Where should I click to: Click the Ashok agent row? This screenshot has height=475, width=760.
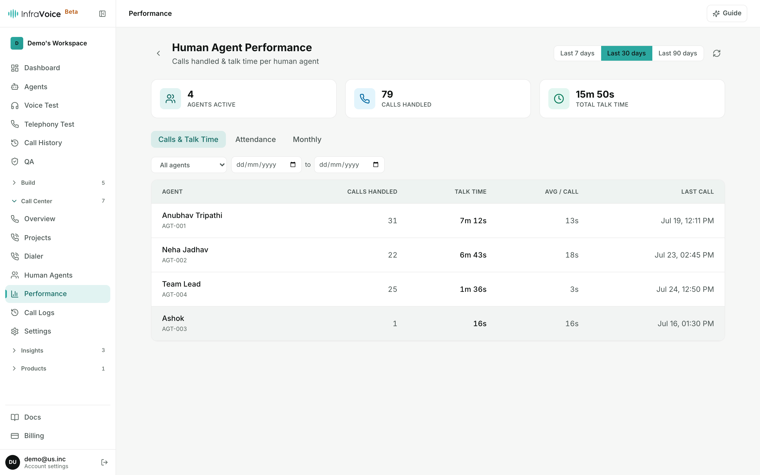coord(438,324)
